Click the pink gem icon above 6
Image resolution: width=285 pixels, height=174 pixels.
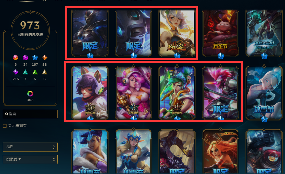(x=16, y=58)
